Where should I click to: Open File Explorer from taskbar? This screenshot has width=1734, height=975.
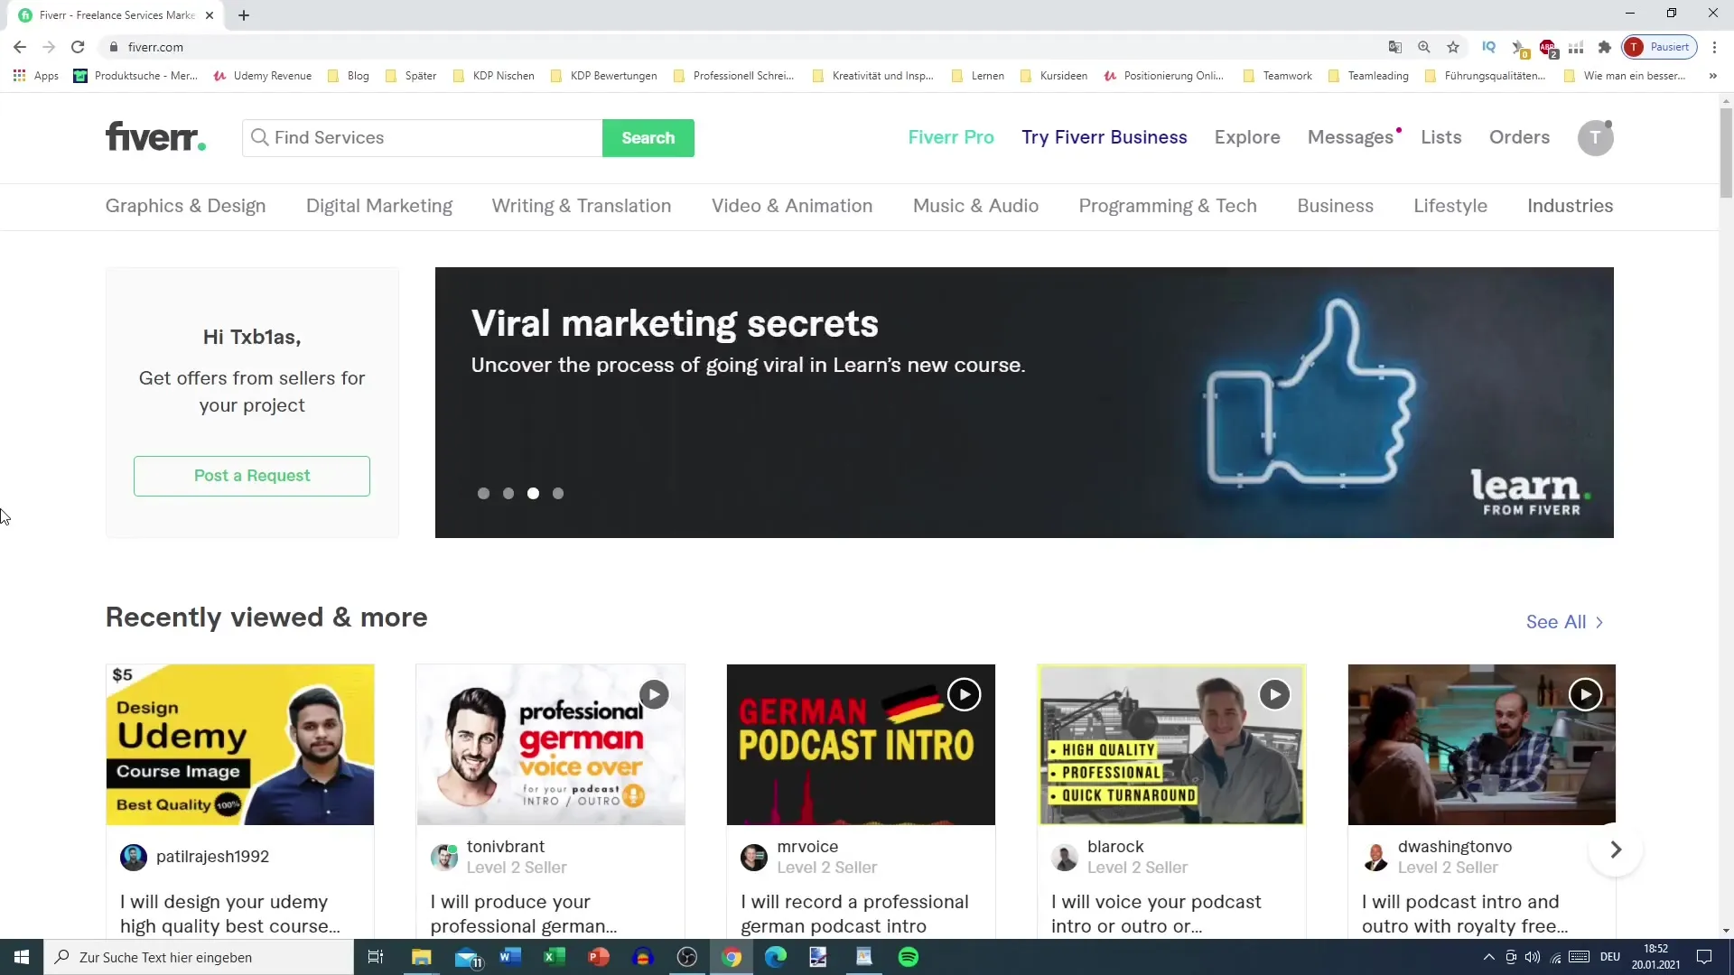pos(422,957)
